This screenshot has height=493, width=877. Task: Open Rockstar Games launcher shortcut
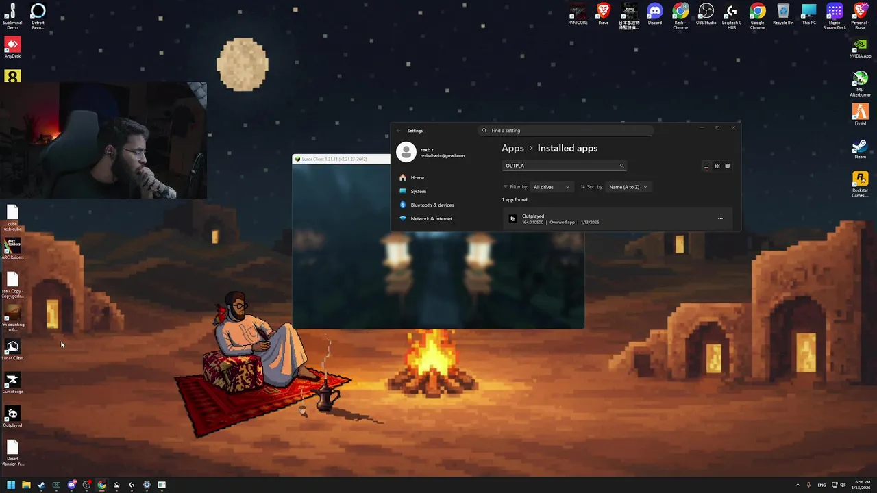pos(860,184)
